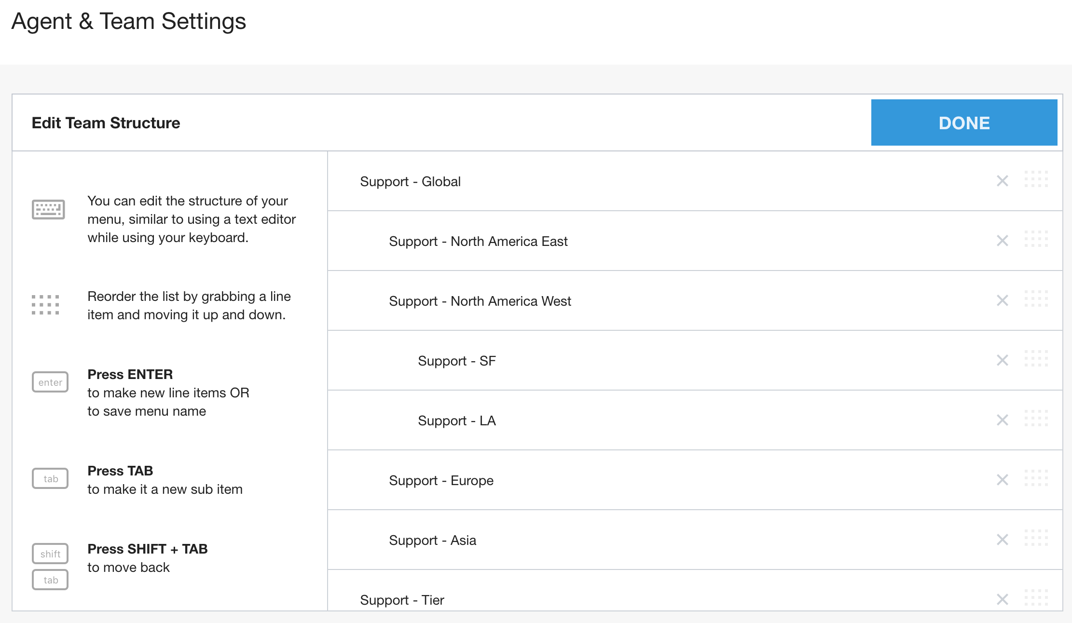1072x623 pixels.
Task: Click the DONE button
Action: click(963, 122)
